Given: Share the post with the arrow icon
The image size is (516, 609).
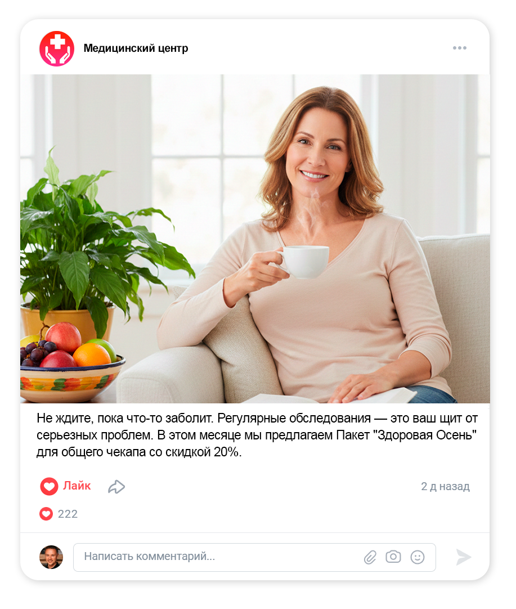Looking at the screenshot, I should (116, 487).
